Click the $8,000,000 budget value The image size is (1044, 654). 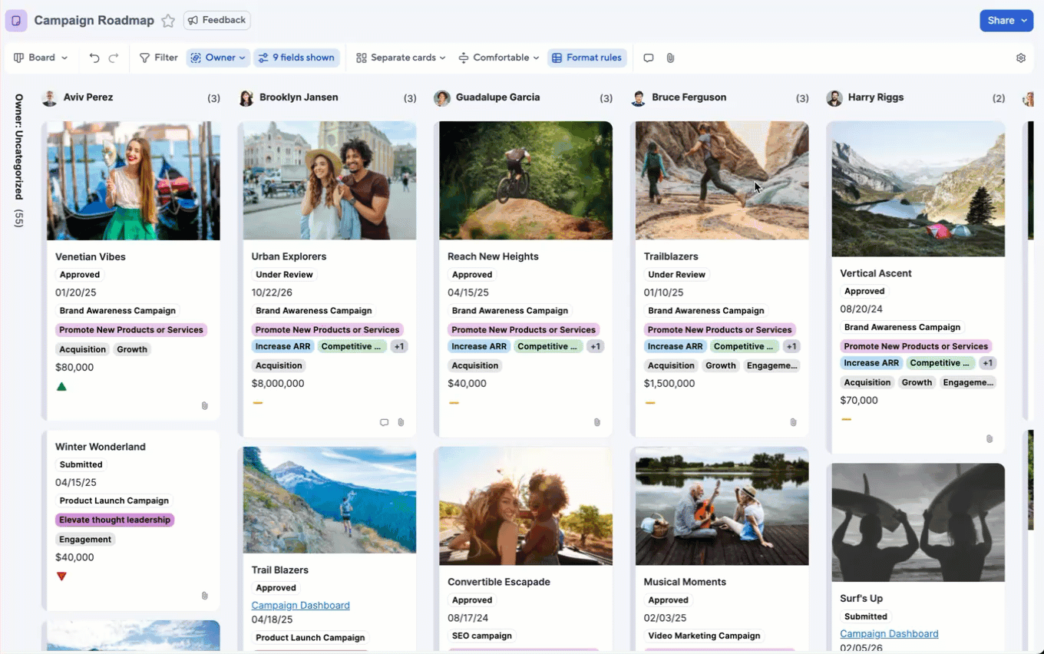278,384
